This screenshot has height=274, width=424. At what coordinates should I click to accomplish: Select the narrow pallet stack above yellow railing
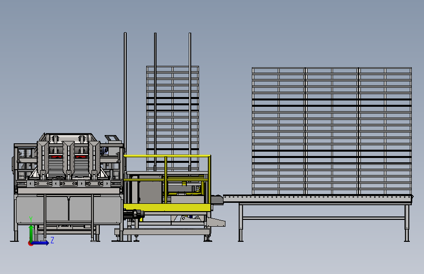(x=173, y=118)
